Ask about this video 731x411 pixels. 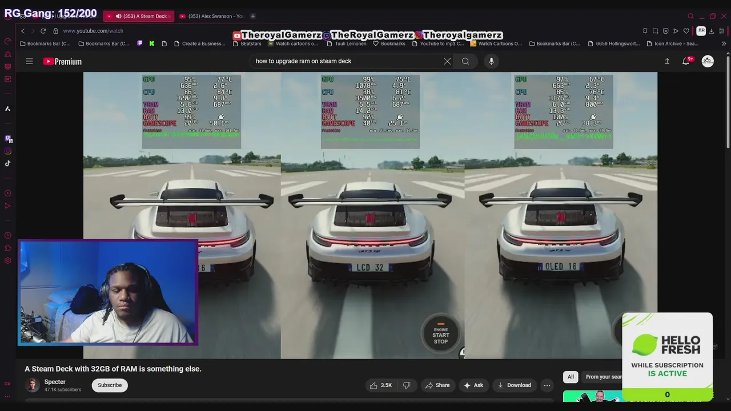(x=473, y=385)
